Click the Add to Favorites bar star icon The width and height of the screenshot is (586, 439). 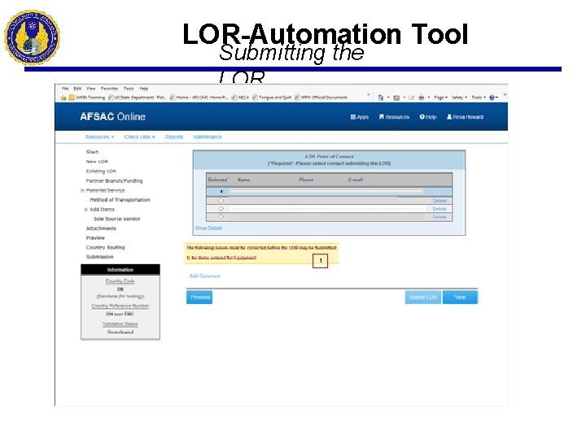[63, 98]
